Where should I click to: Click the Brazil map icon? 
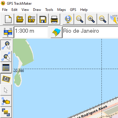56,32
